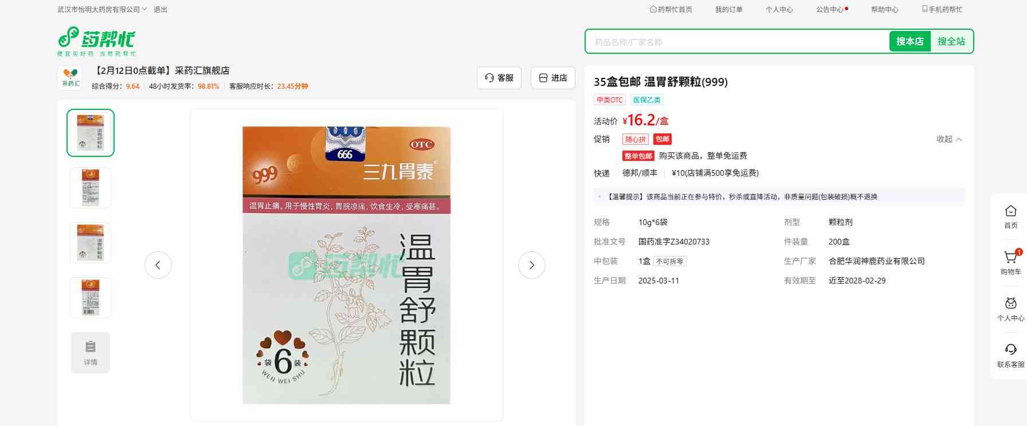Click the 客服 customer service button
Image resolution: width=1027 pixels, height=426 pixels.
499,78
